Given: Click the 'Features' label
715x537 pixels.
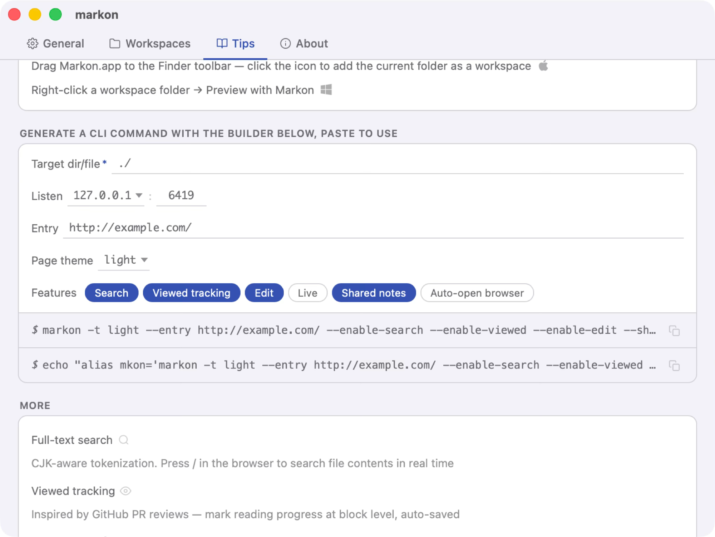Looking at the screenshot, I should click(54, 293).
